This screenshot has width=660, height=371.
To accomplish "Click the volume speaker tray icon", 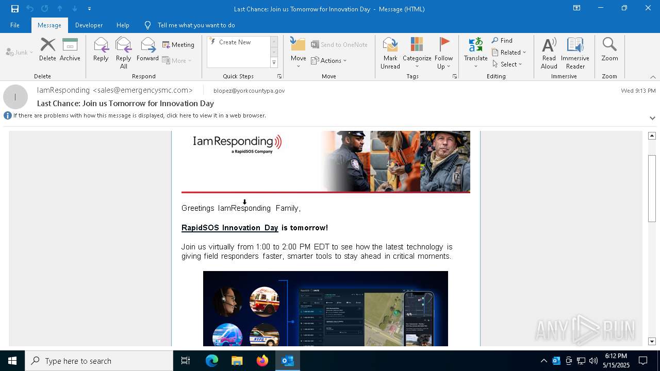I will (x=593, y=361).
